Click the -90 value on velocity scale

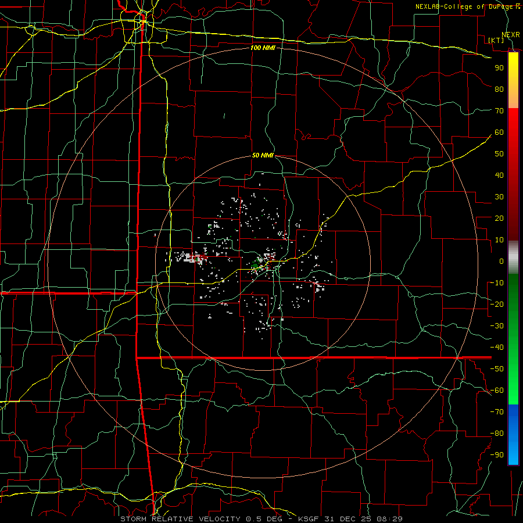click(497, 454)
